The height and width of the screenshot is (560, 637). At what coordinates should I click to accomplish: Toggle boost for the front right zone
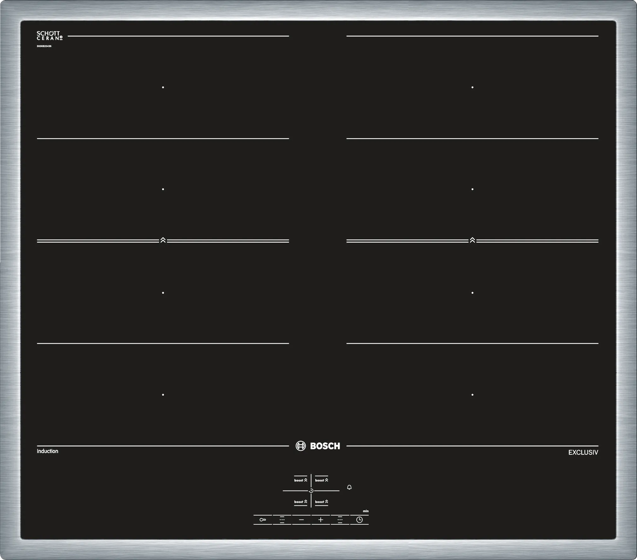[x=321, y=502]
